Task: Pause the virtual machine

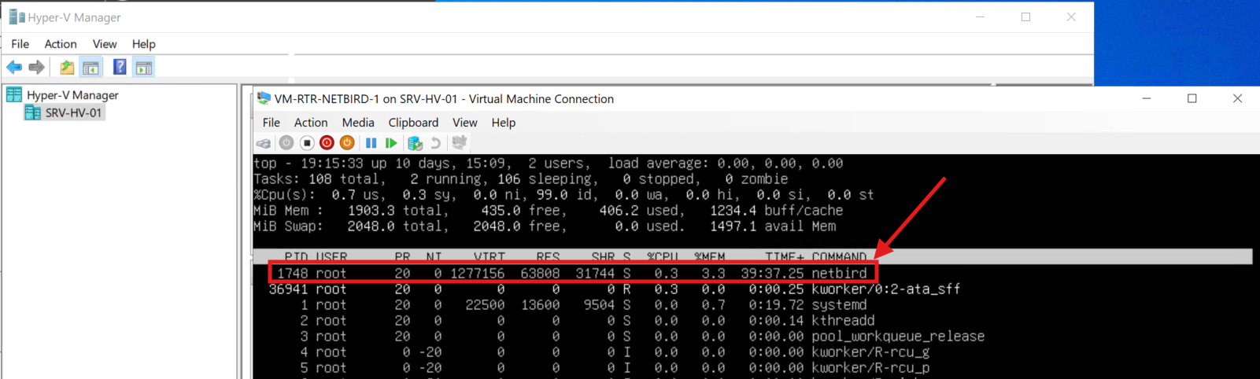Action: coord(371,143)
